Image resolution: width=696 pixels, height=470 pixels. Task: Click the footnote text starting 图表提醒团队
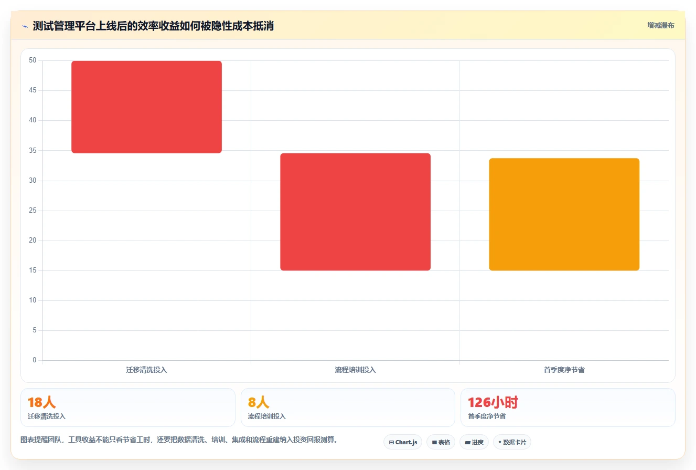click(x=179, y=440)
